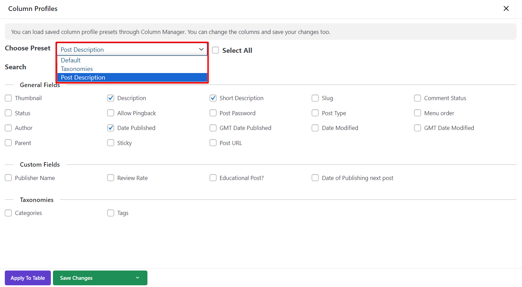The image size is (522, 287).
Task: Pick Post Description from preset list
Action: tap(83, 77)
